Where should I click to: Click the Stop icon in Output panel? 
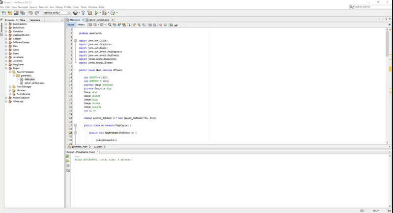coord(68,166)
